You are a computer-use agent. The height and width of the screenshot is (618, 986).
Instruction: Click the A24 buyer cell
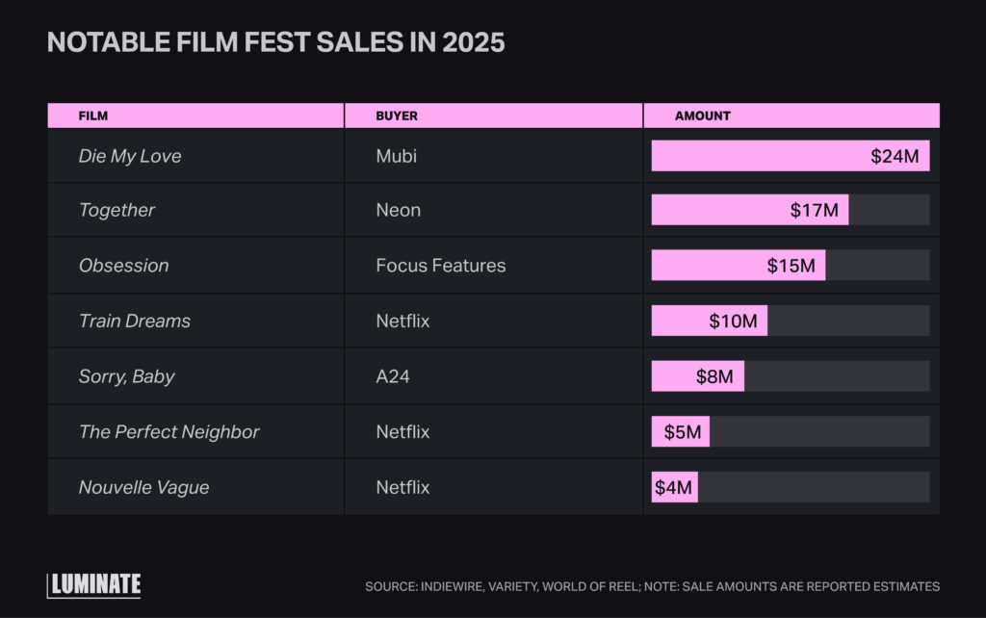tap(393, 376)
